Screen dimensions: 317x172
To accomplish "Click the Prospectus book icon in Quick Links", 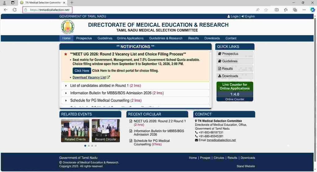I will (x=219, y=54).
